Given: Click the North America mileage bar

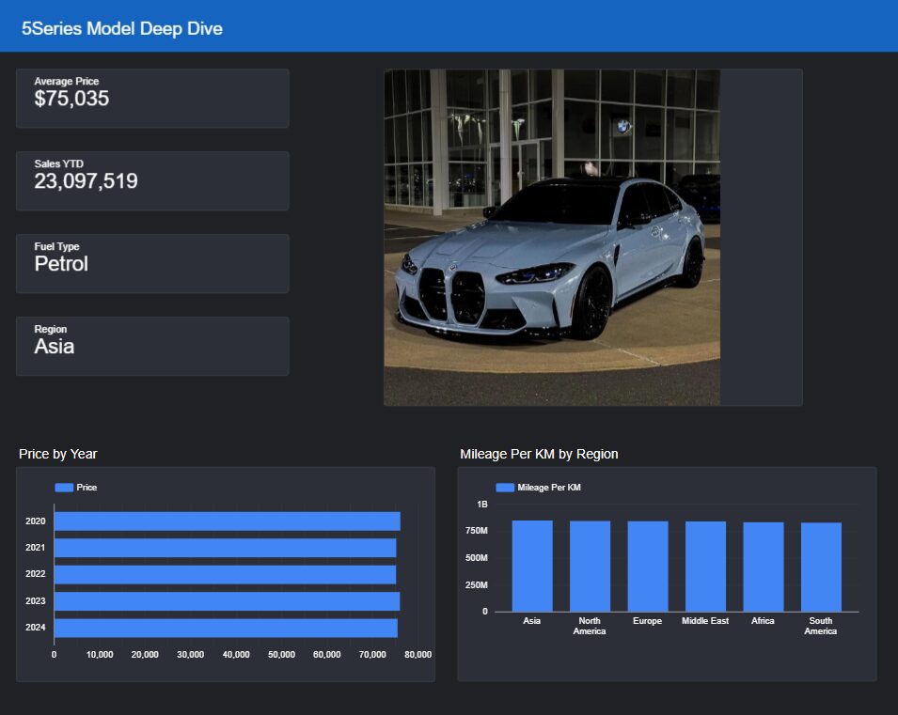Looking at the screenshot, I should pos(590,566).
